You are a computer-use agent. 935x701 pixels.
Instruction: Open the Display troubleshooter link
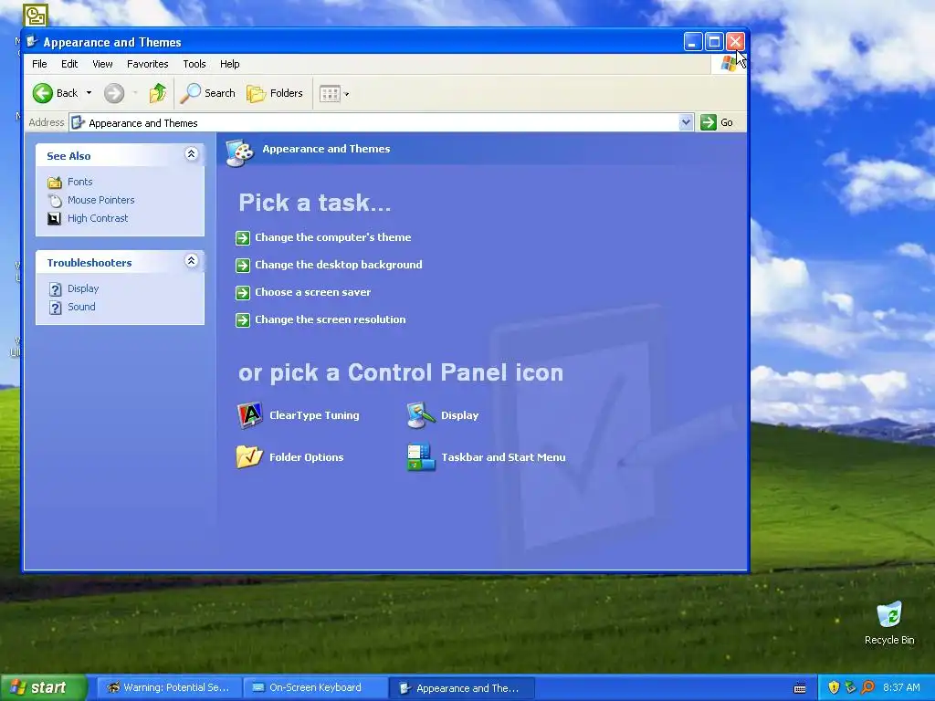click(x=83, y=288)
